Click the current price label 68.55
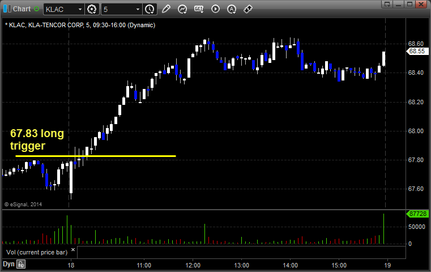Viewport: 431px width, 272px height. (x=417, y=51)
